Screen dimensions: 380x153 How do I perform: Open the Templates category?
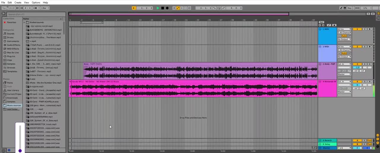(12, 71)
